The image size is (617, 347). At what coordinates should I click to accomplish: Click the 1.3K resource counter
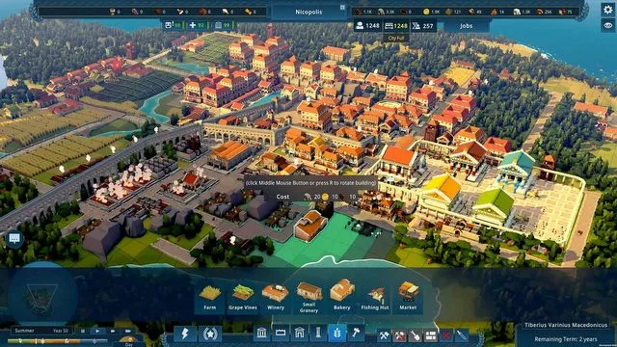coord(522,12)
